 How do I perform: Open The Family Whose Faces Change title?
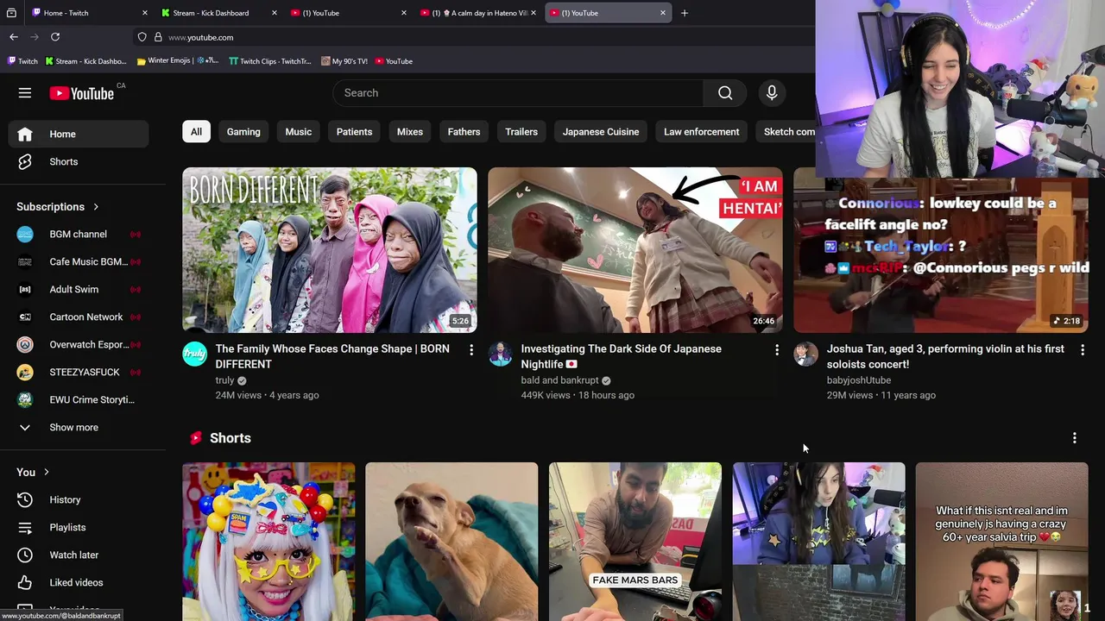tap(332, 356)
